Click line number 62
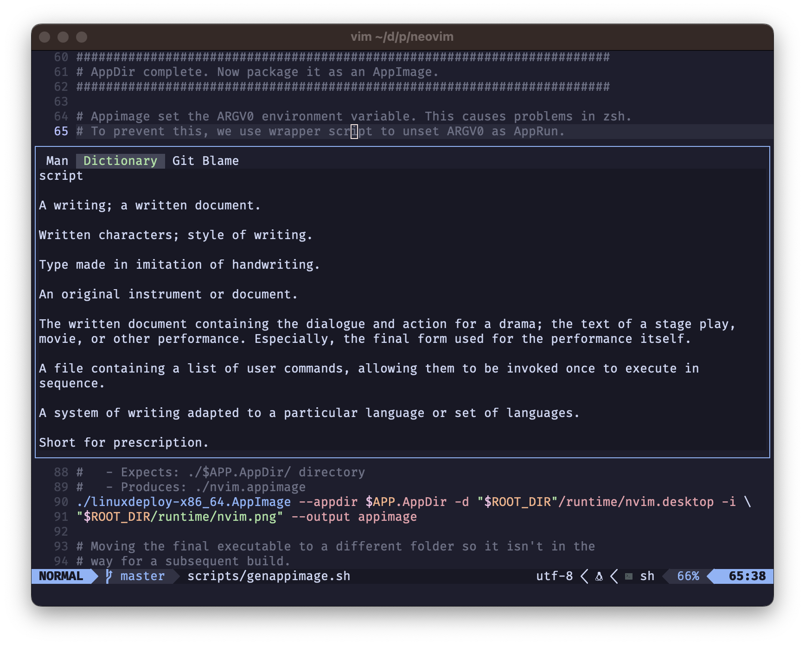The width and height of the screenshot is (805, 645). point(61,87)
